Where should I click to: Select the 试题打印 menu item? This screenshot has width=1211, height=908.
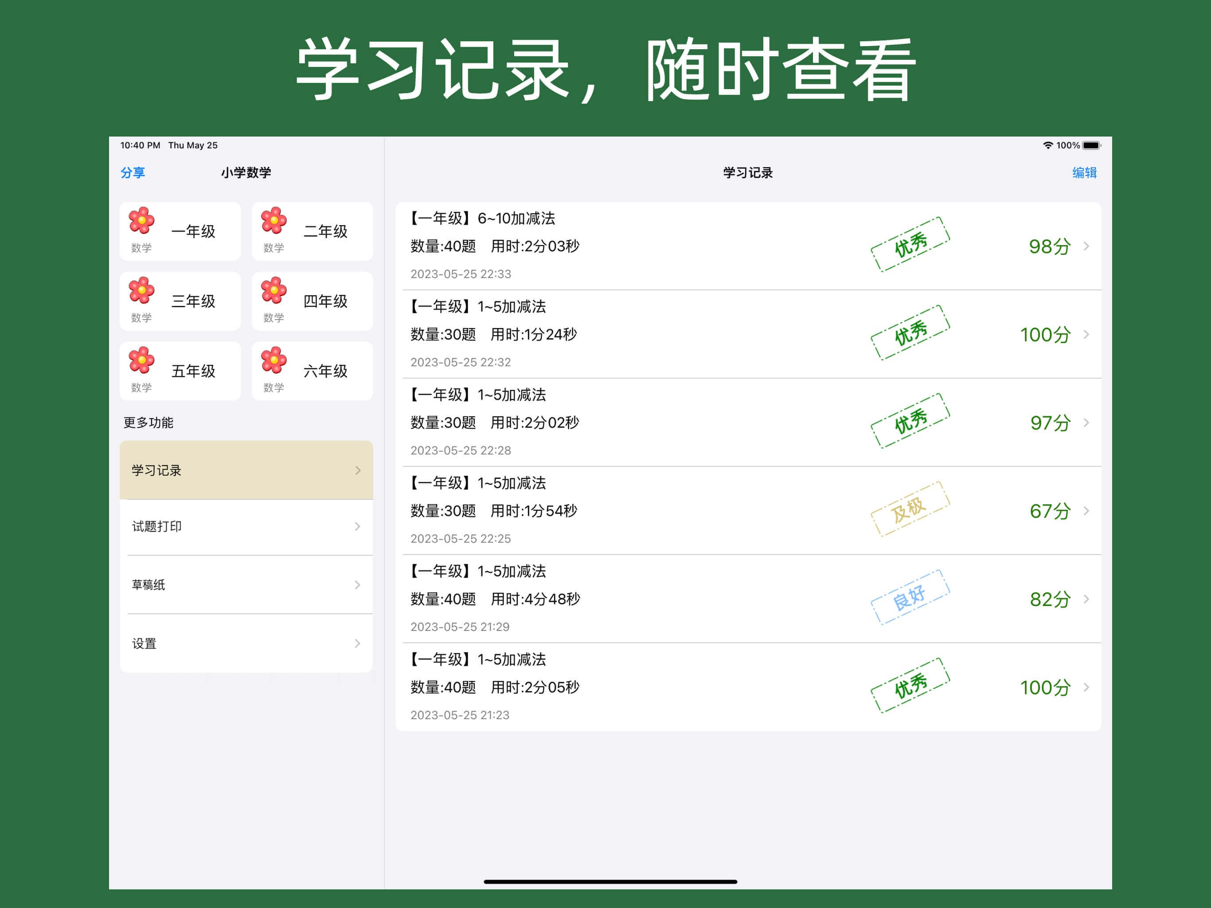(246, 527)
